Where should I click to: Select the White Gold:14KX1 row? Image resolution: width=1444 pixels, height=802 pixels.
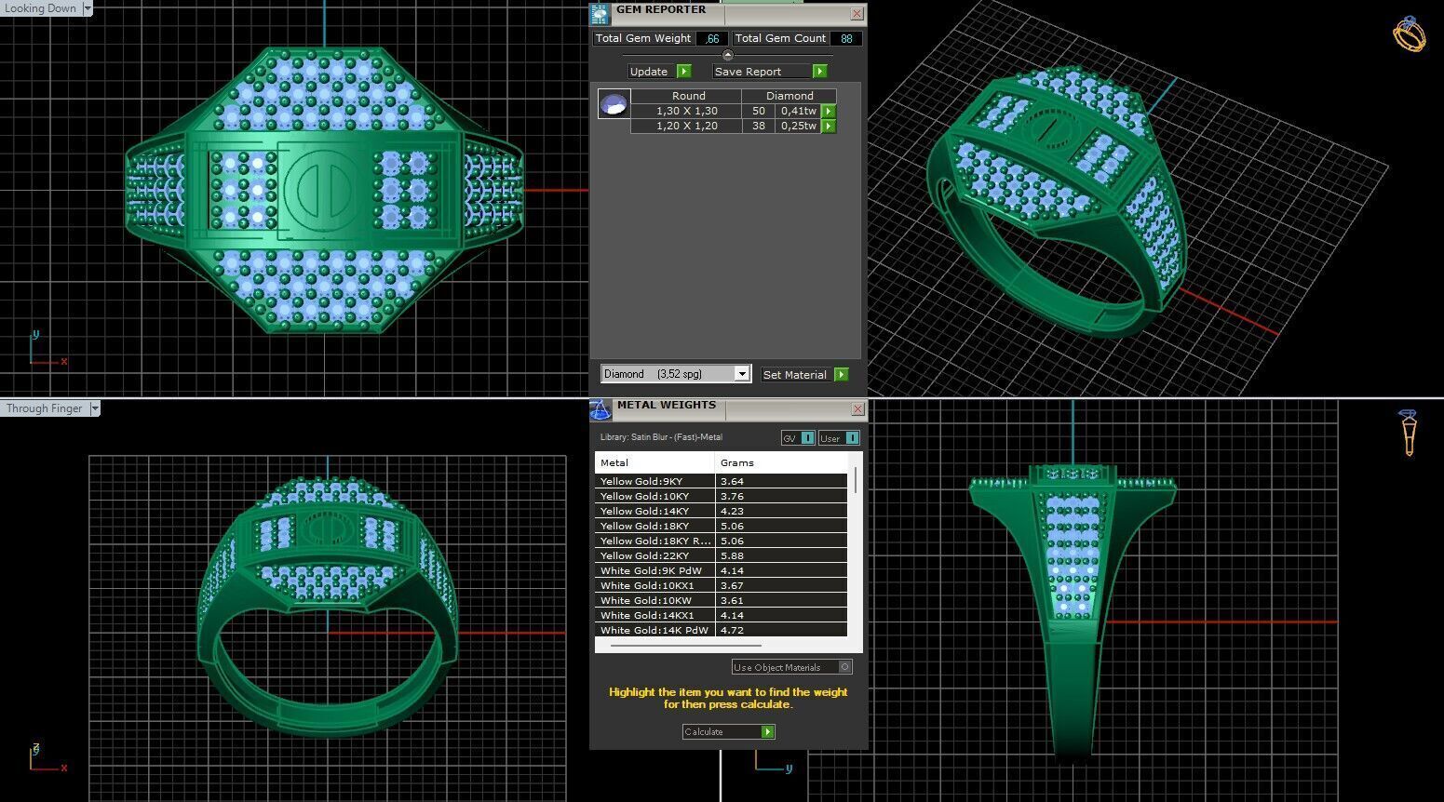pyautogui.click(x=722, y=615)
